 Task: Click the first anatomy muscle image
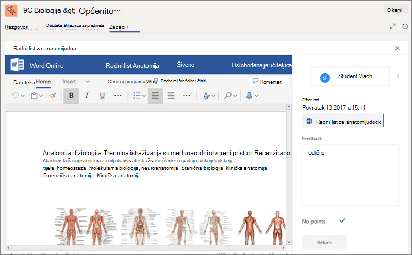click(71, 226)
